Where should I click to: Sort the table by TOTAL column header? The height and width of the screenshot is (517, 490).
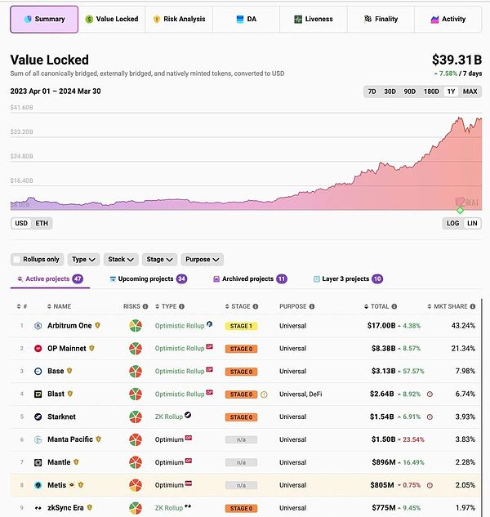click(379, 306)
